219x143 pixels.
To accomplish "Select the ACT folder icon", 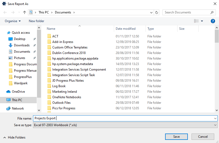I will pyautogui.click(x=49, y=36).
